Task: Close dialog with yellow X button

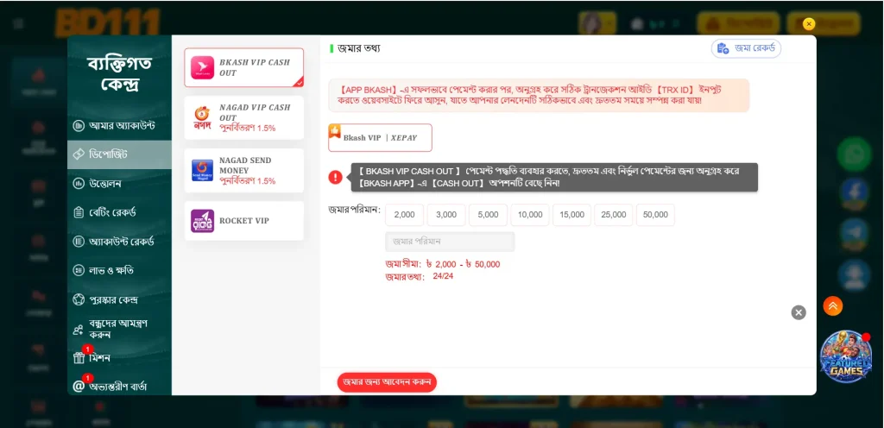Action: click(809, 23)
